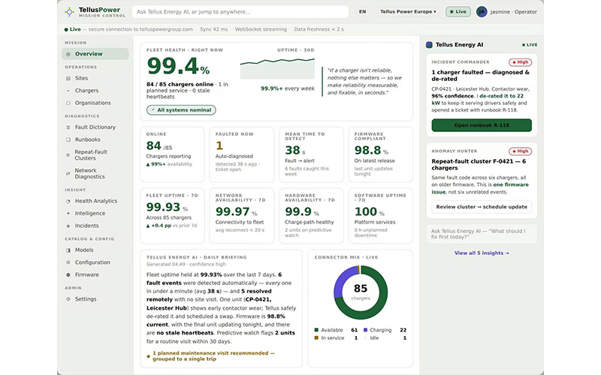Click the Available green legend swatch
Image resolution: width=601 pixels, height=375 pixels.
point(316,330)
